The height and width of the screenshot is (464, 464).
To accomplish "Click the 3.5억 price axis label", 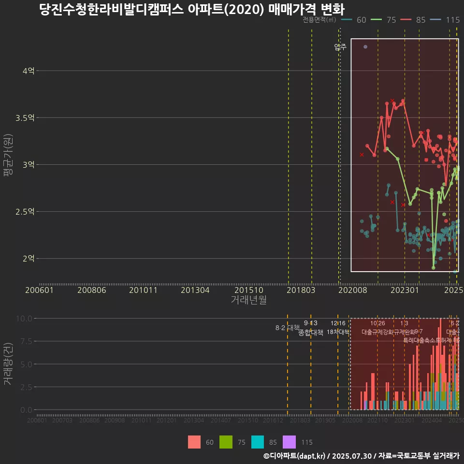I will tap(25, 118).
